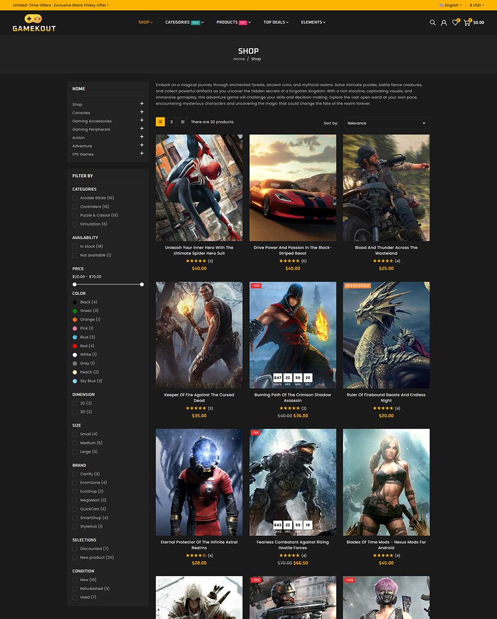Viewport: 497px width, 619px height.
Task: Open the wishlist heart icon
Action: pos(455,23)
